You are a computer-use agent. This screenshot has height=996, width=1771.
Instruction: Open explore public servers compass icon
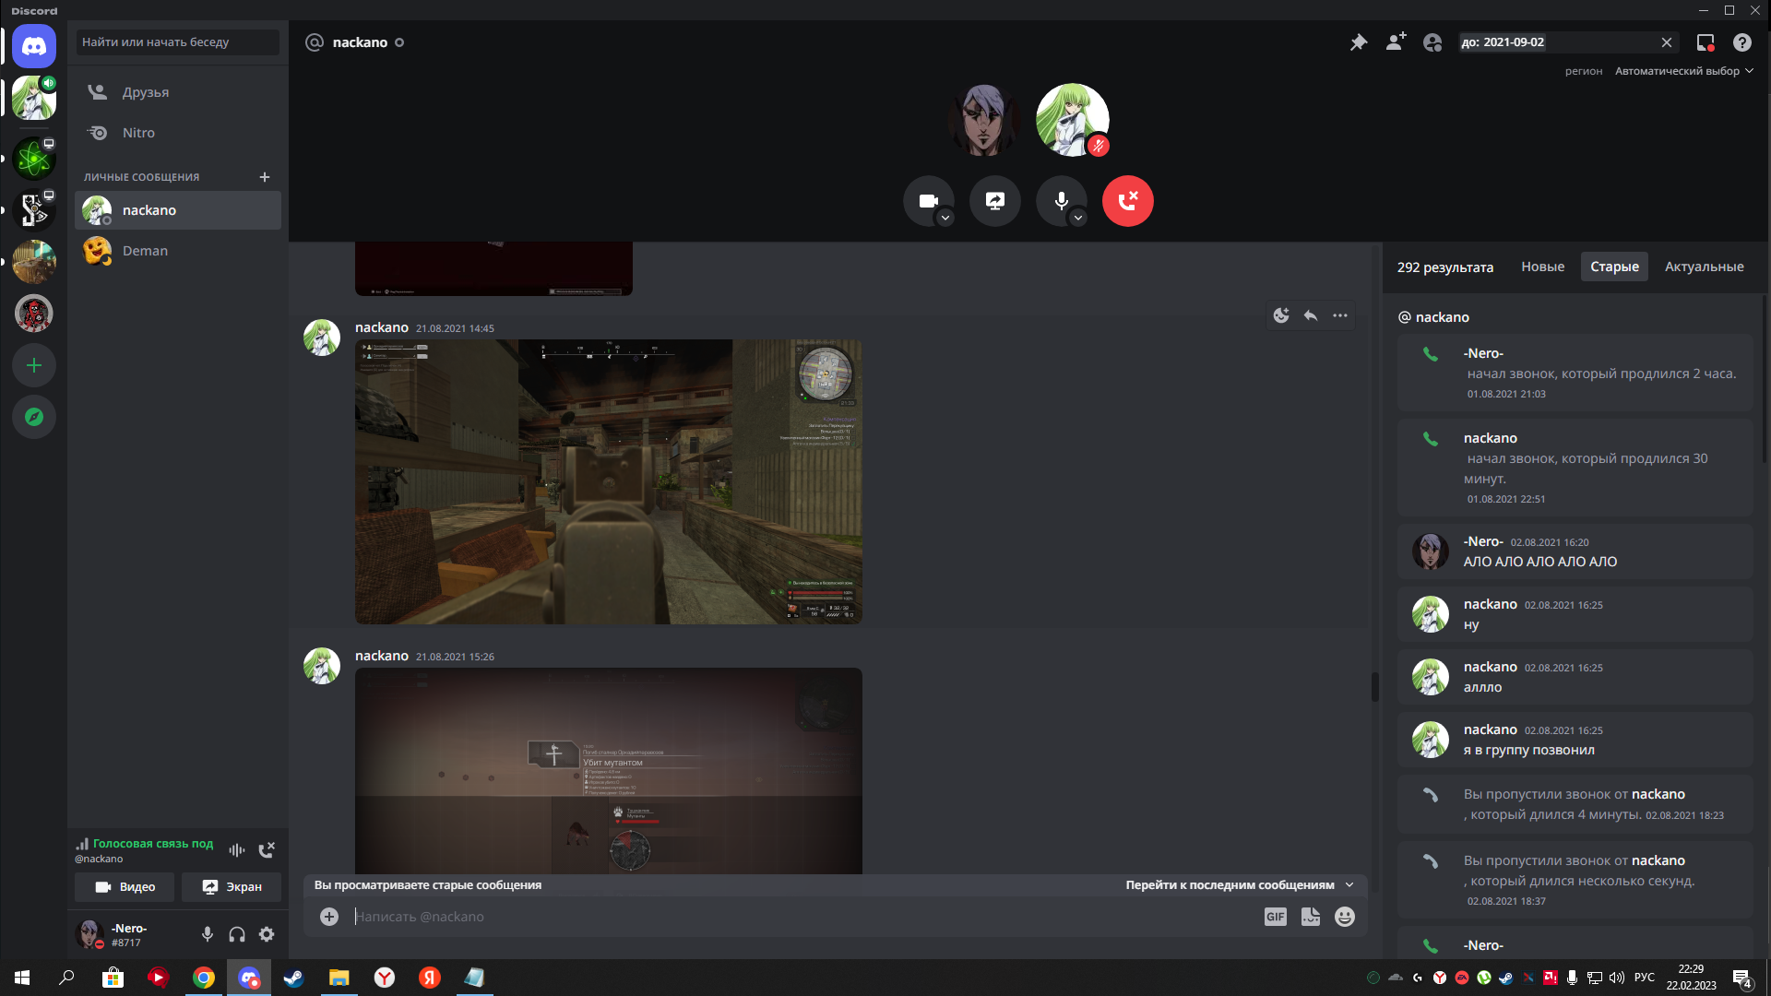pyautogui.click(x=34, y=417)
